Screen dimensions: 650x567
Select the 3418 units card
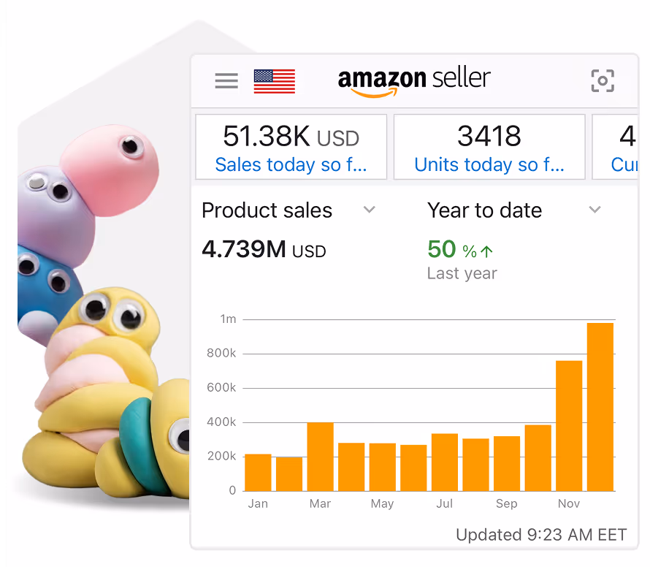click(489, 146)
